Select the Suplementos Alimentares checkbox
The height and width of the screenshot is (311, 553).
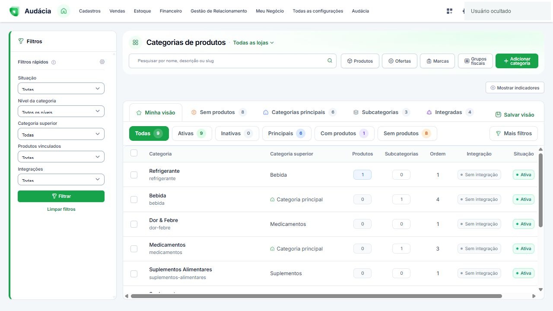(134, 273)
